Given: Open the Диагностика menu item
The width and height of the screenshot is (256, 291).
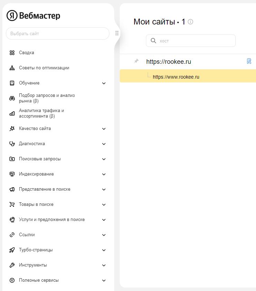Looking at the screenshot, I should 32,144.
